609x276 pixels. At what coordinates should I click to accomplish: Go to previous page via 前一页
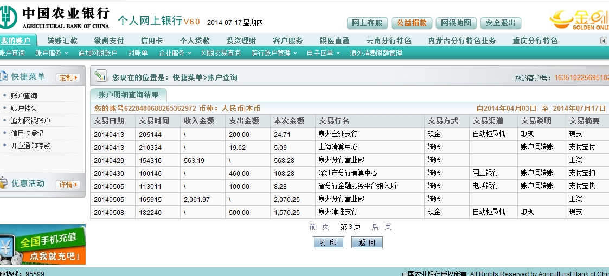pyautogui.click(x=319, y=227)
